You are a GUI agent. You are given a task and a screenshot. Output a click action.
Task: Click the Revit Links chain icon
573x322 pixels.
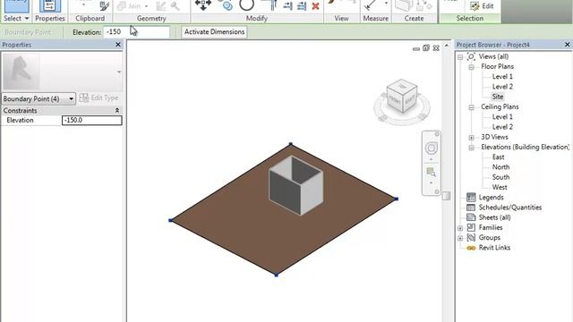(471, 248)
